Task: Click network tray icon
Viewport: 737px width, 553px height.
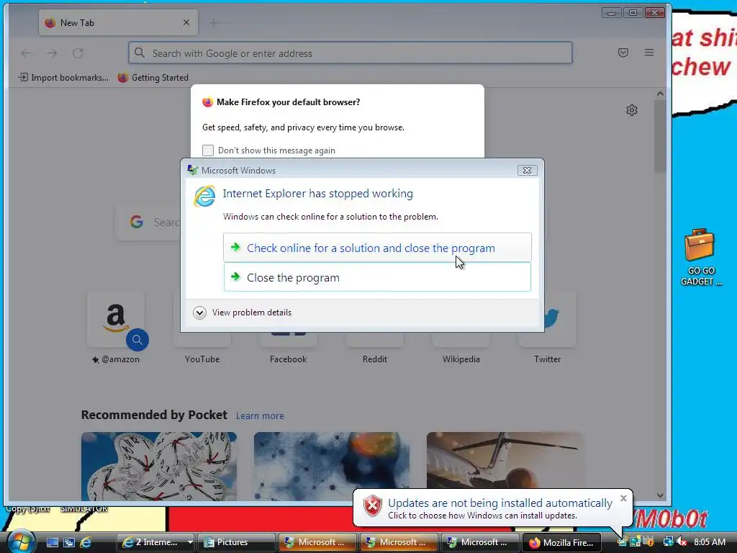Action: point(668,541)
